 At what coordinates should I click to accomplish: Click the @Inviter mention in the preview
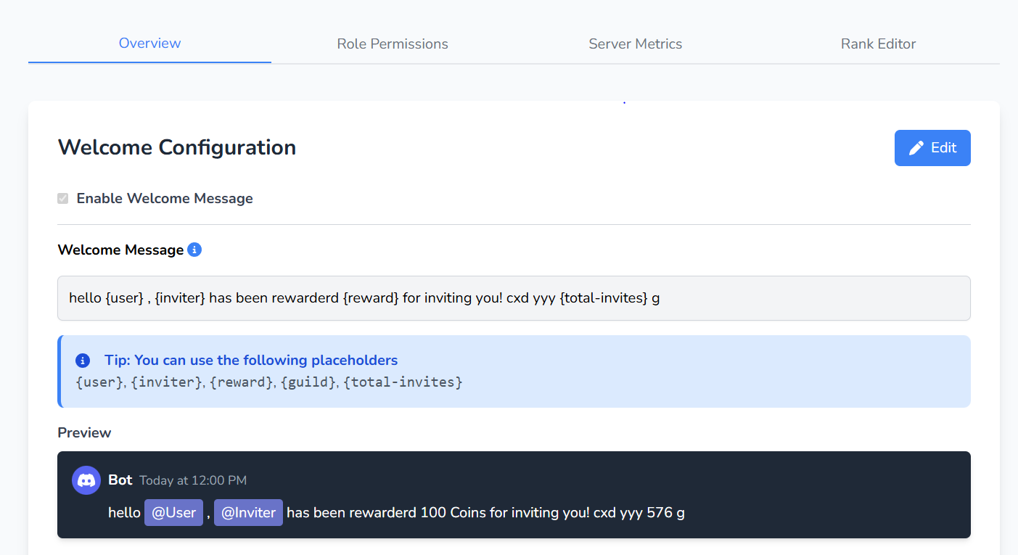pyautogui.click(x=248, y=513)
